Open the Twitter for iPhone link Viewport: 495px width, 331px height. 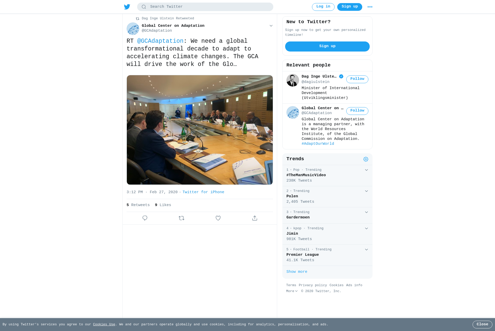[203, 192]
